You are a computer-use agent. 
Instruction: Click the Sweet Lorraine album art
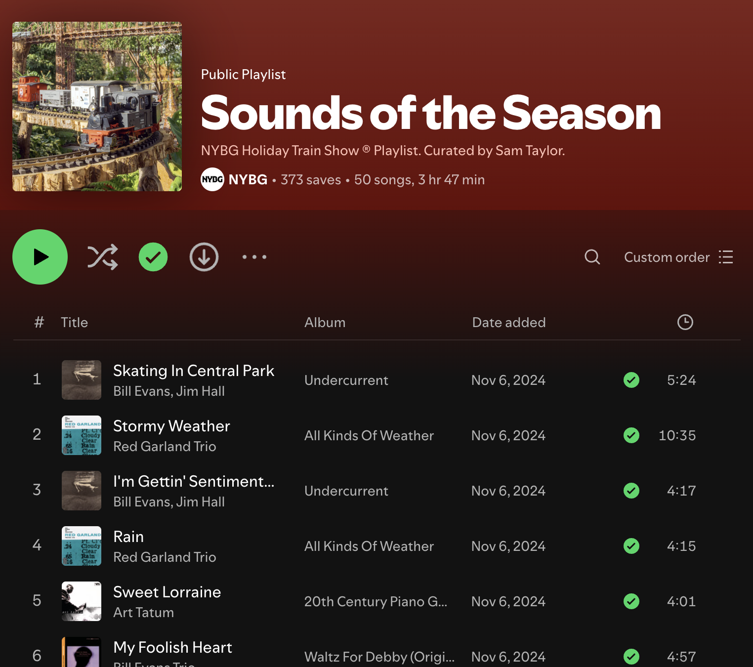82,601
